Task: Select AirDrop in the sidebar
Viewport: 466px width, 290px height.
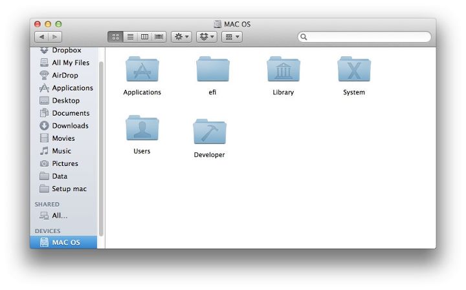Action: pos(65,76)
